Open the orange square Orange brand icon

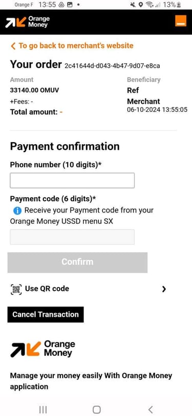181,21
